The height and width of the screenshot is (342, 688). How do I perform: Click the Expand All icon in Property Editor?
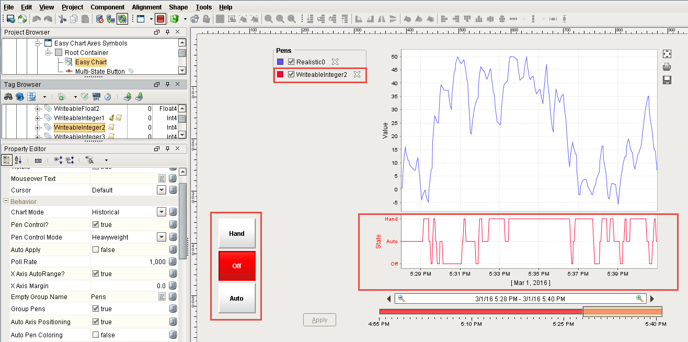[x=58, y=160]
